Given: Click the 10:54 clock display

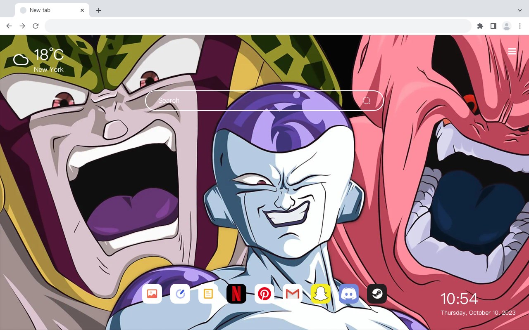Looking at the screenshot, I should click(459, 299).
